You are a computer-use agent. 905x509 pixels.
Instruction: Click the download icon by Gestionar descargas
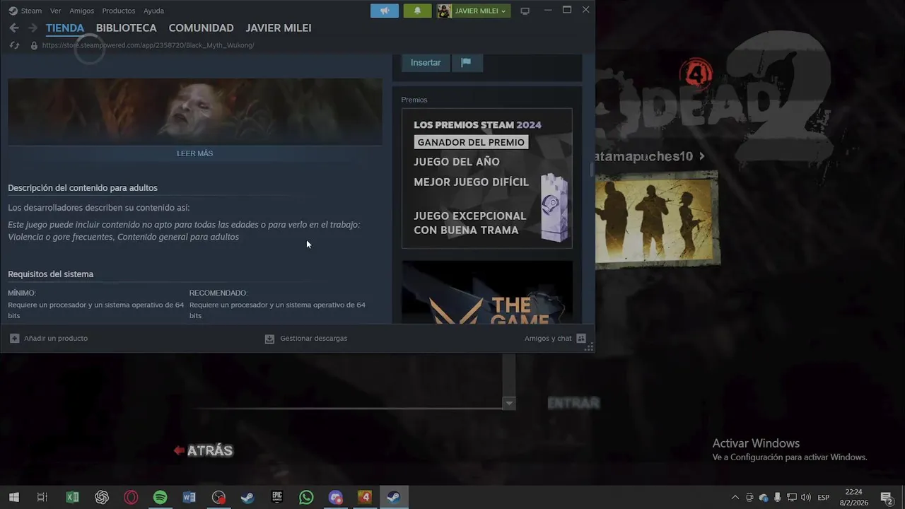(269, 339)
